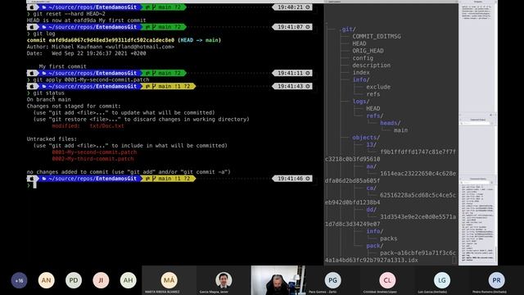Click the ca/ objects subfolder
Screen dimensions: 524x295
371,188
